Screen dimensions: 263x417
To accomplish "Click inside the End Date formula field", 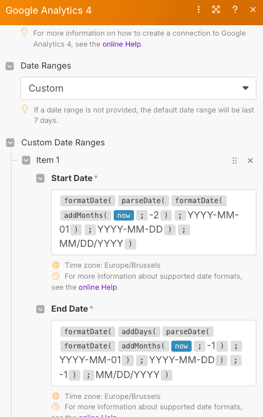I will coord(154,353).
